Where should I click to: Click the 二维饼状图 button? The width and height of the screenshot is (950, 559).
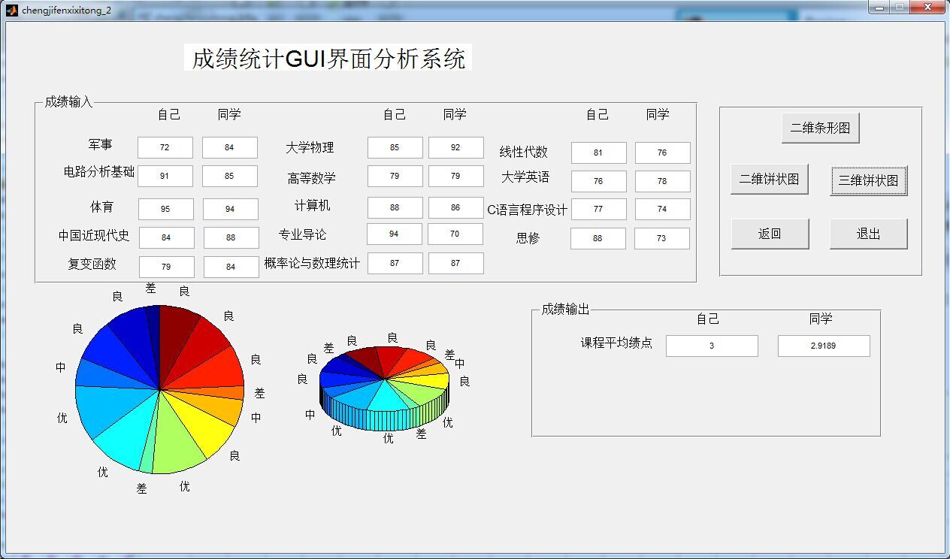(x=770, y=180)
